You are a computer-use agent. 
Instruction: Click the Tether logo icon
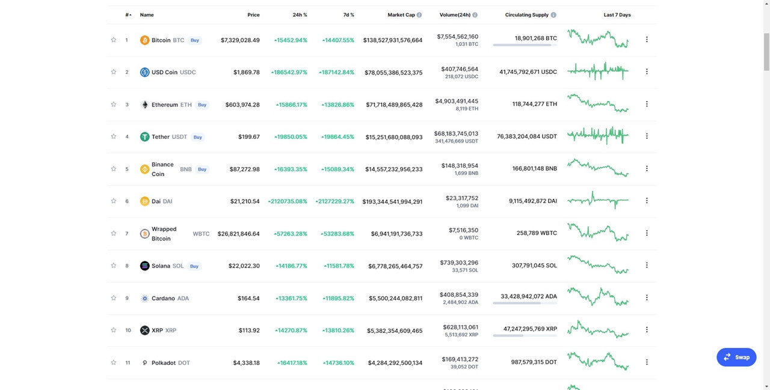[144, 137]
